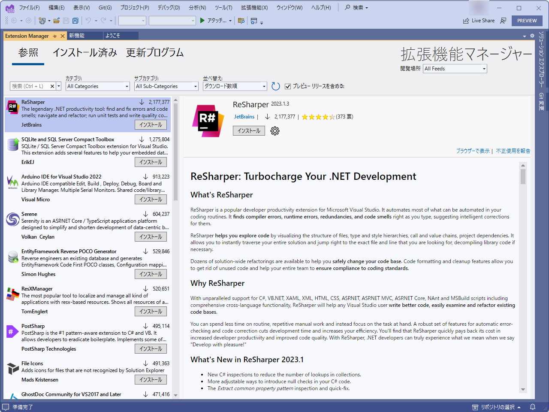Open the All Categories dropdown
The image size is (549, 412).
[97, 86]
